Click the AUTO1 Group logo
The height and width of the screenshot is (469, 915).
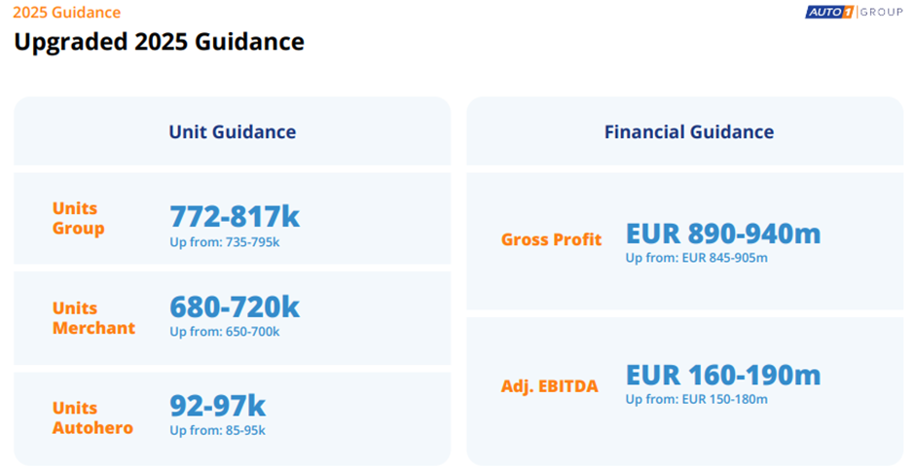(854, 12)
